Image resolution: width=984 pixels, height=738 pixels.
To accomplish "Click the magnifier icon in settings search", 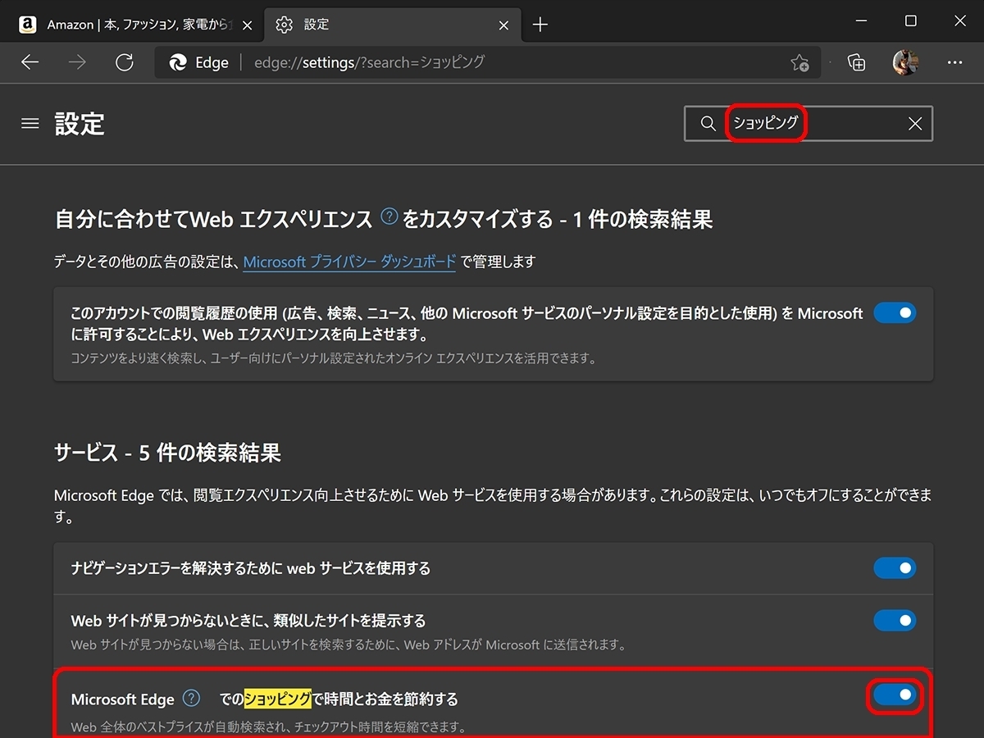I will point(708,124).
